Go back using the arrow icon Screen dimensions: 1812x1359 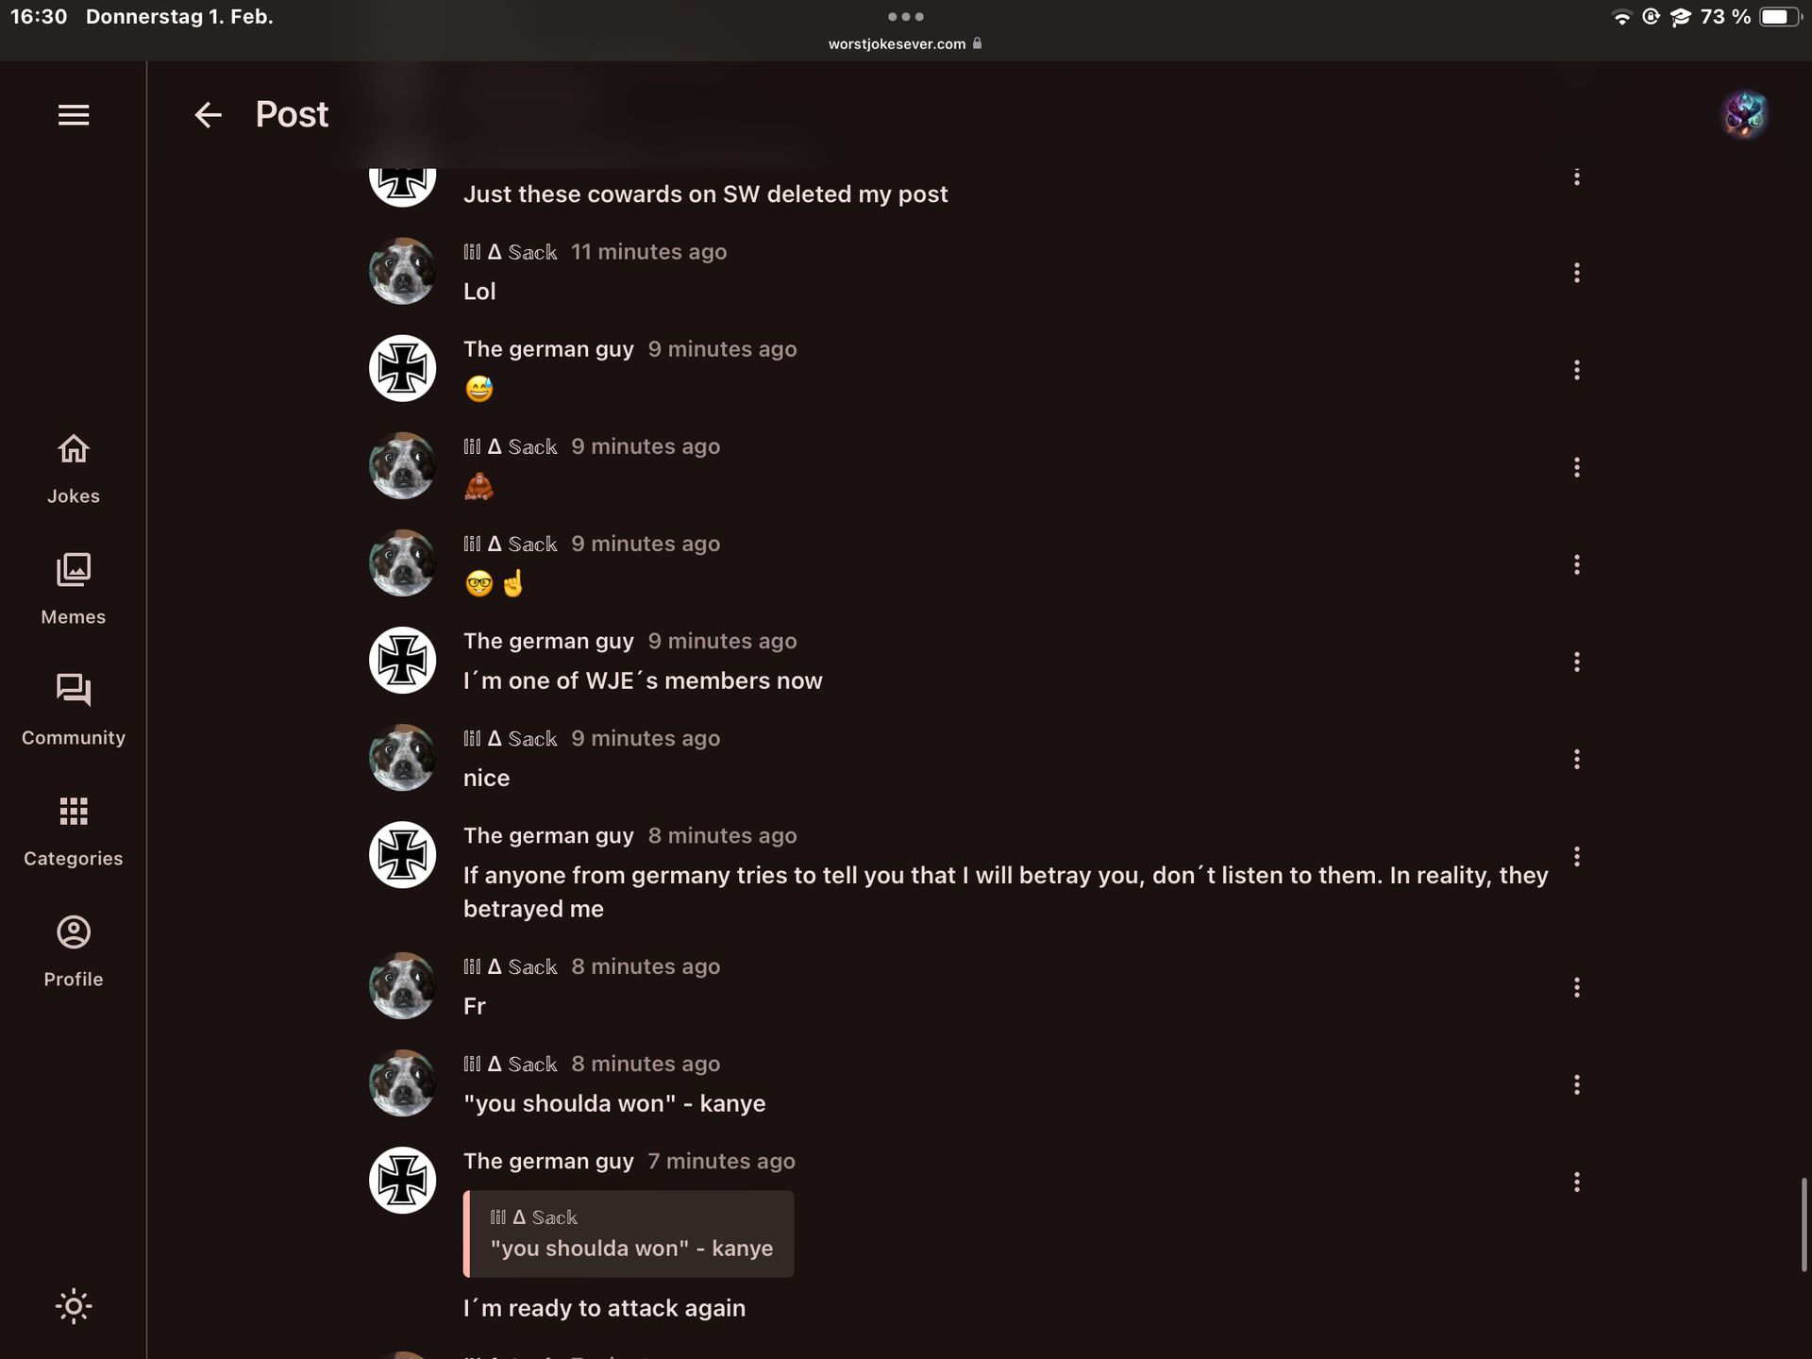pyautogui.click(x=208, y=115)
